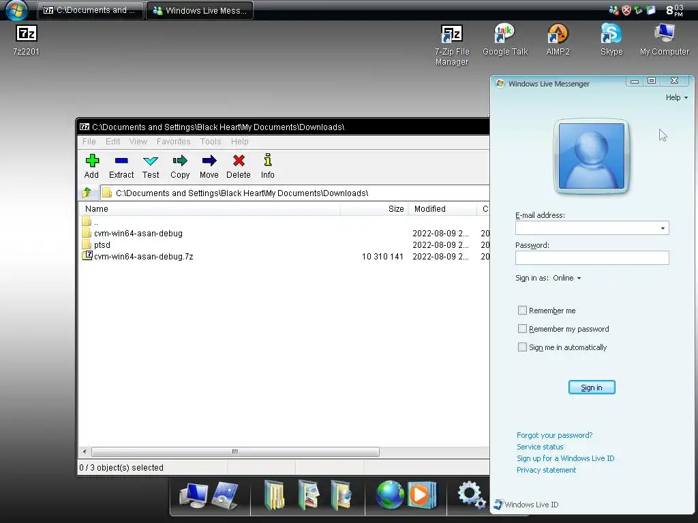The width and height of the screenshot is (698, 523).
Task: Click the taskbar clock
Action: (x=674, y=10)
